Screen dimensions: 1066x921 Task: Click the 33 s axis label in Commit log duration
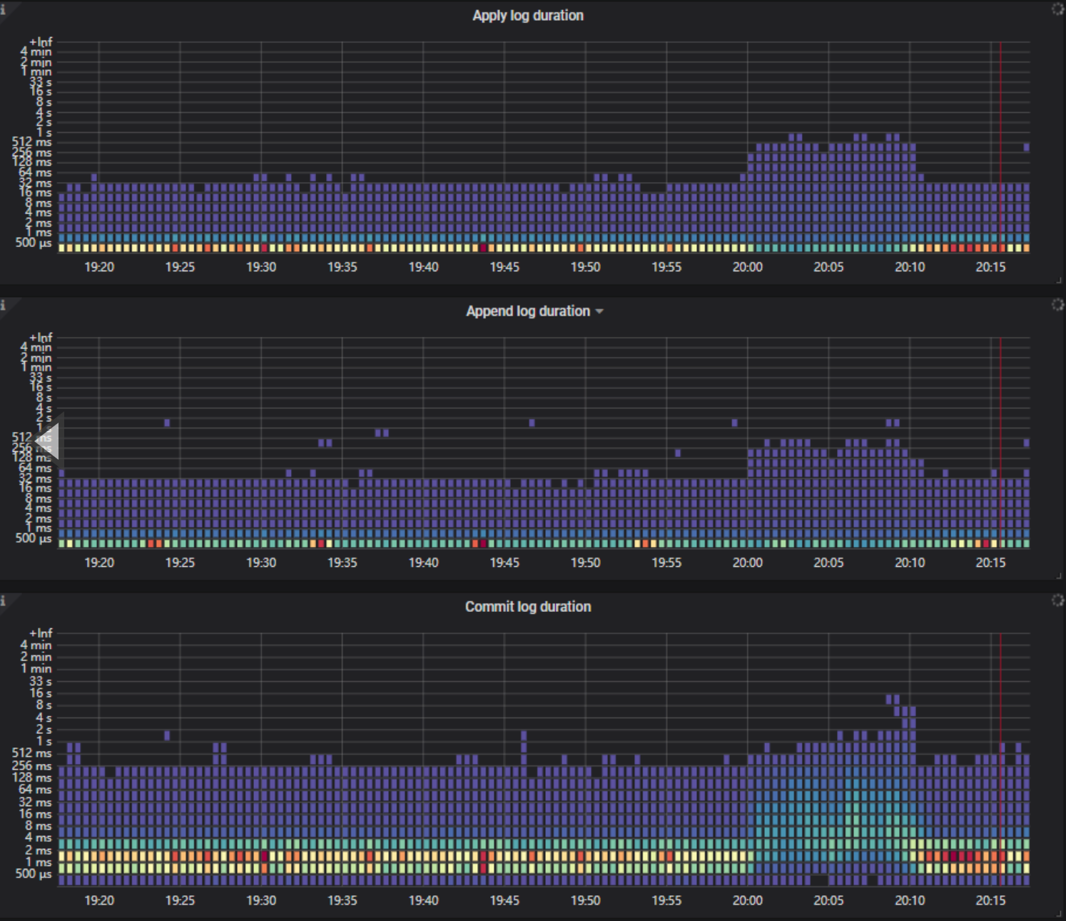(41, 681)
